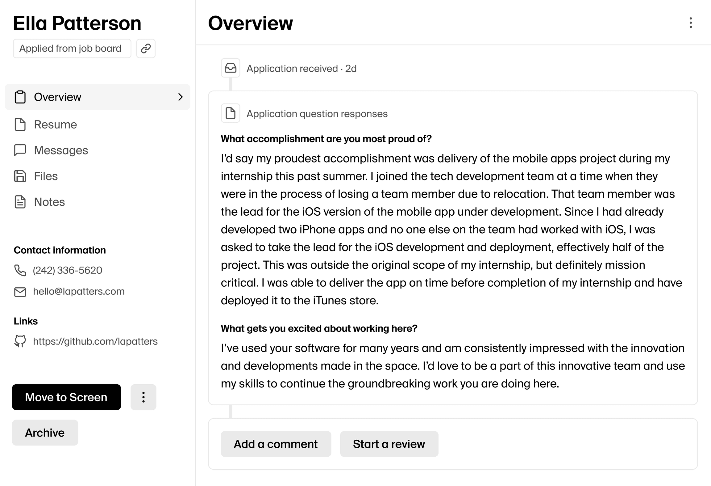Expand the Overview chevron arrow in sidebar
711x486 pixels.
pos(181,97)
